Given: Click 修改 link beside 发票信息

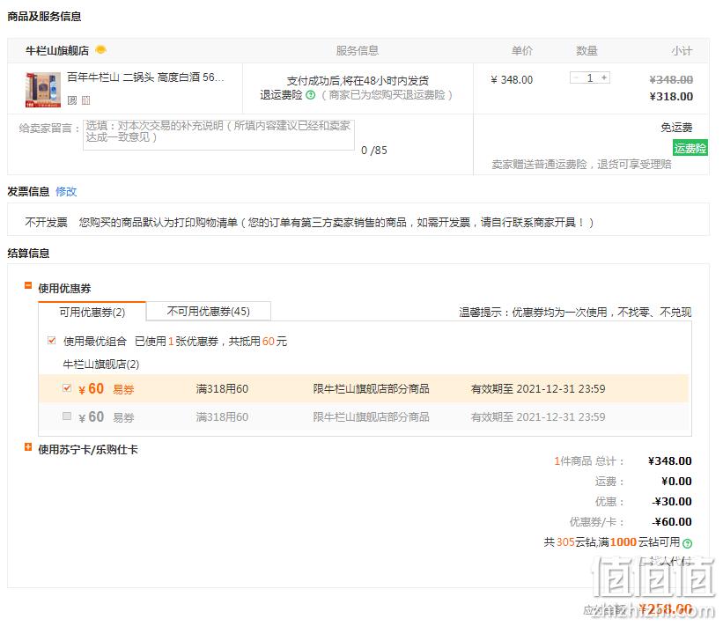Looking at the screenshot, I should point(66,191).
